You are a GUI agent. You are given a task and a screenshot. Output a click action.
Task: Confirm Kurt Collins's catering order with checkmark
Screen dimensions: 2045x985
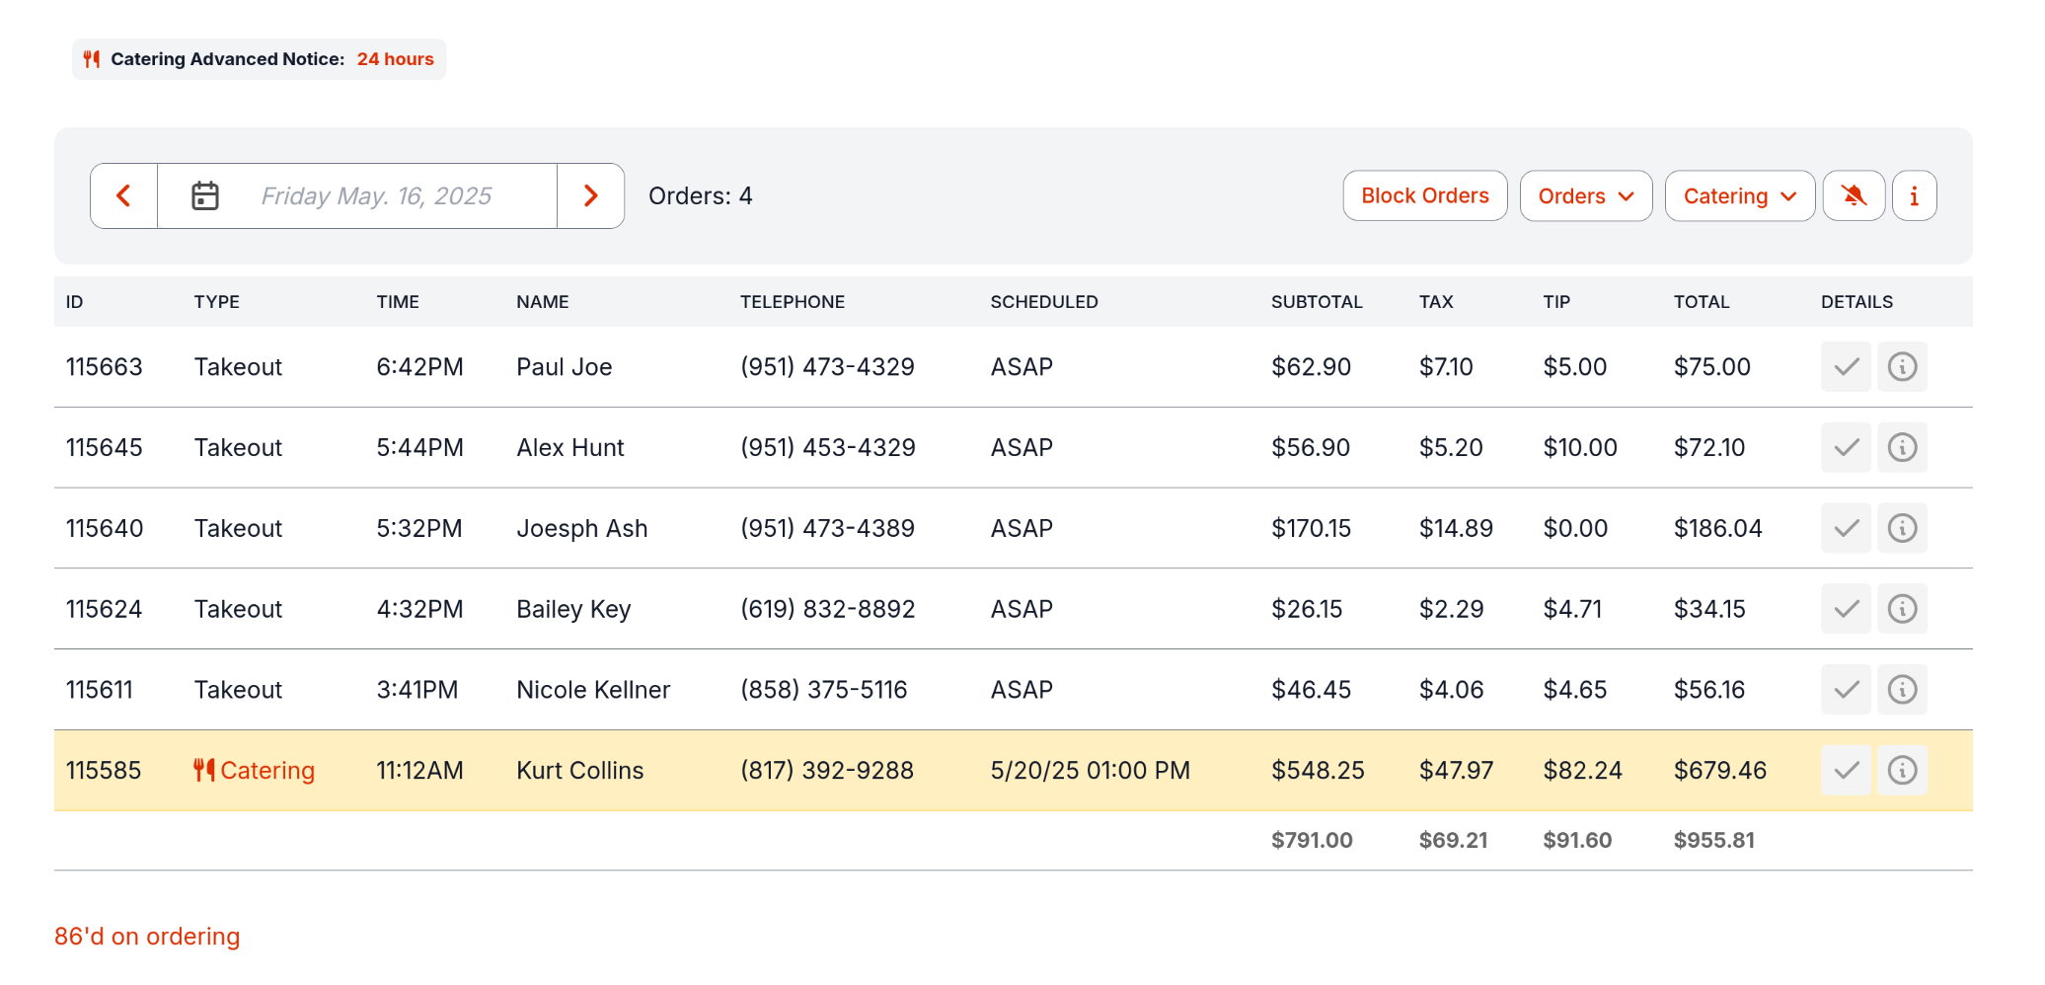tap(1845, 770)
